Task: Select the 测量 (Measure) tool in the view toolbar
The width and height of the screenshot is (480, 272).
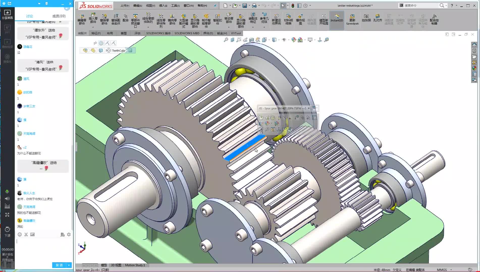Action: click(x=327, y=40)
